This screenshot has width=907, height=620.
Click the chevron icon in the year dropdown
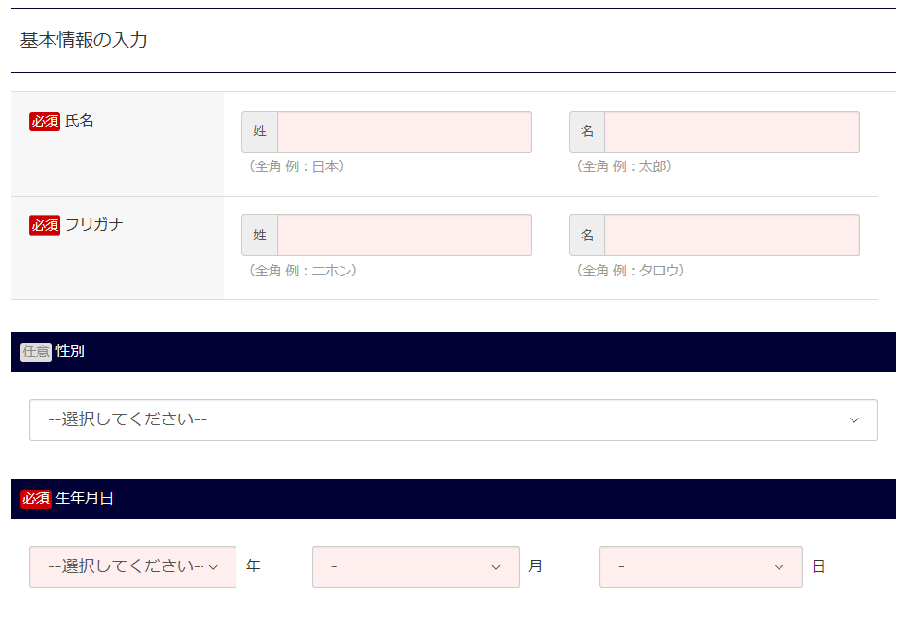[x=213, y=567]
